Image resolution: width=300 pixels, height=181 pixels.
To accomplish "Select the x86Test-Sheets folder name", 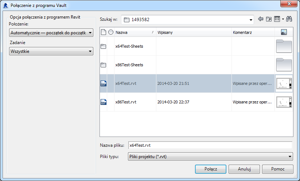I will pyautogui.click(x=129, y=65).
